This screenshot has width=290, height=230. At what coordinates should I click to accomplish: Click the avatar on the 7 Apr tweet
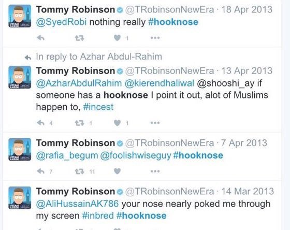click(20, 149)
